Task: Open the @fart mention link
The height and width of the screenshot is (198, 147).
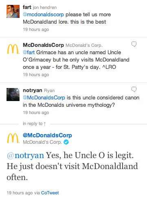Action: coord(29,53)
